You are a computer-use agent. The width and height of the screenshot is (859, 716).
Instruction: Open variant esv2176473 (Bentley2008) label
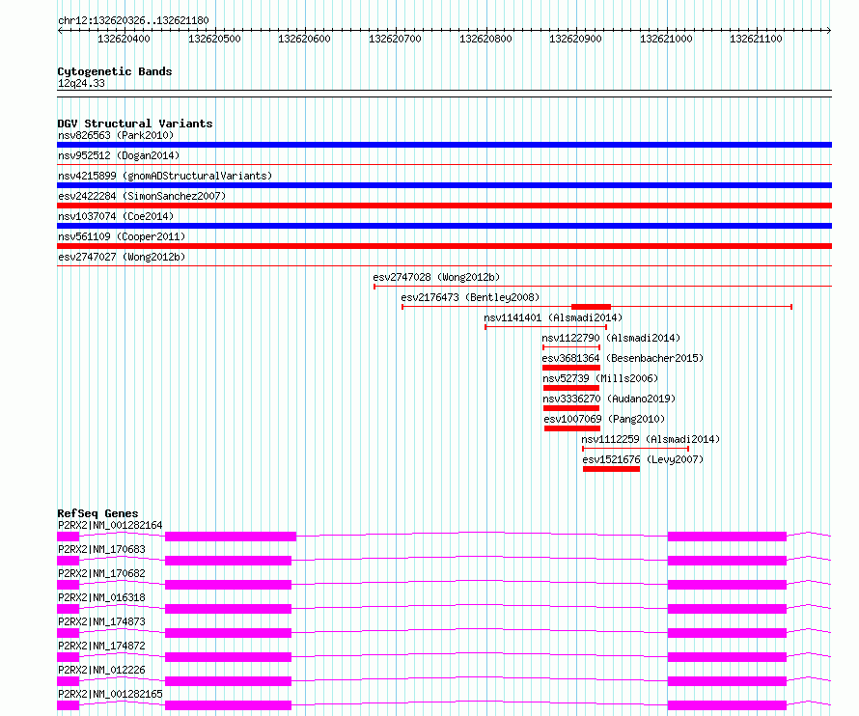click(x=470, y=297)
